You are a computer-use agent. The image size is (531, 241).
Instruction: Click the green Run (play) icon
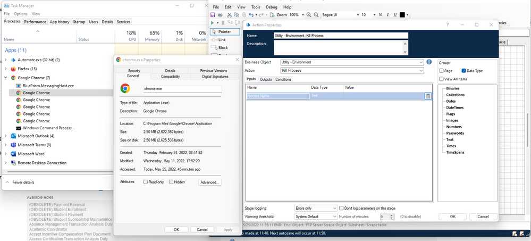click(x=212, y=23)
